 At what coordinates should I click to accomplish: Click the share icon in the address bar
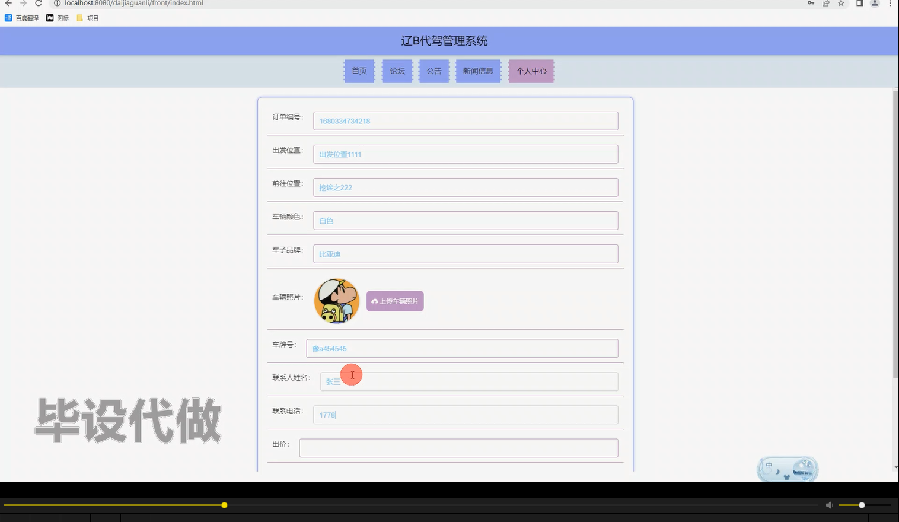pos(825,4)
